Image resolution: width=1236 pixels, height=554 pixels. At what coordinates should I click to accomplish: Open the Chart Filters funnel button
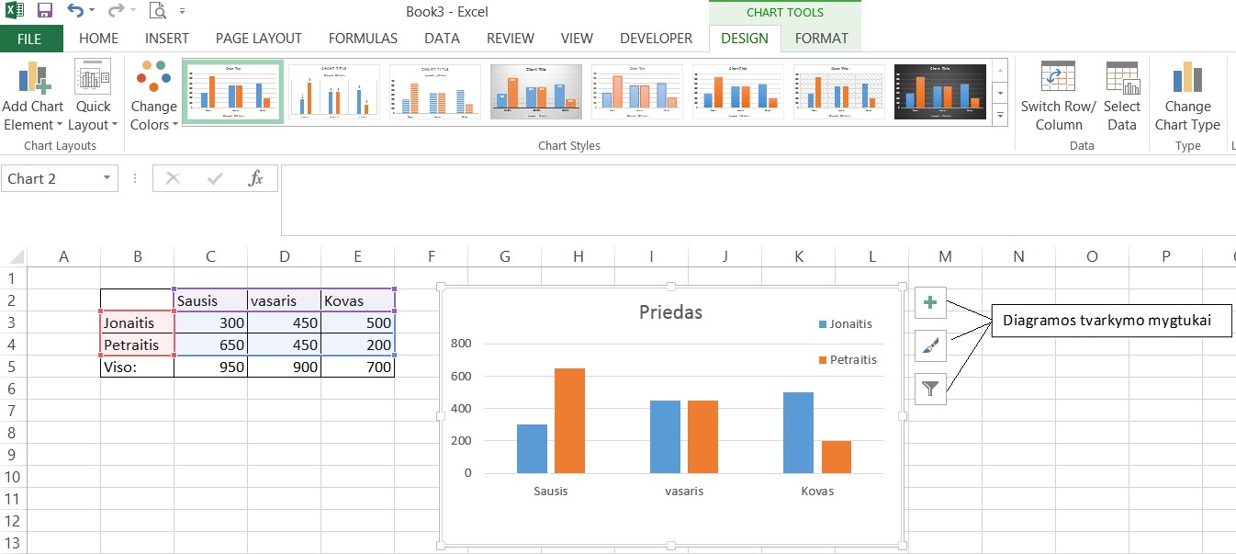[930, 389]
